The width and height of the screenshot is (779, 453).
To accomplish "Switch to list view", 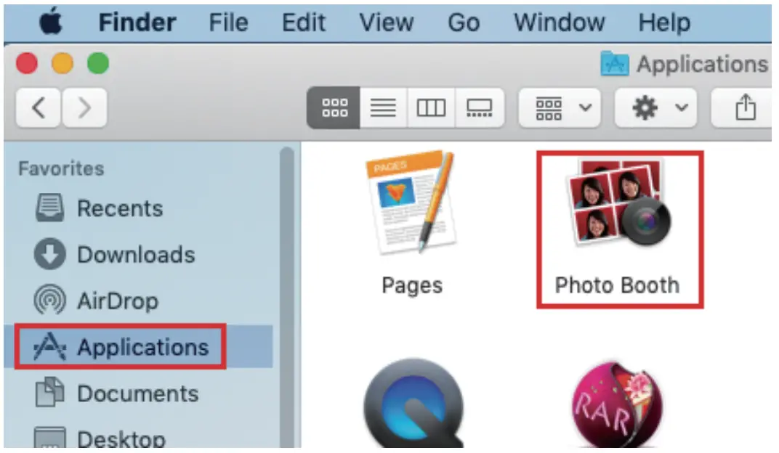I will (x=383, y=107).
